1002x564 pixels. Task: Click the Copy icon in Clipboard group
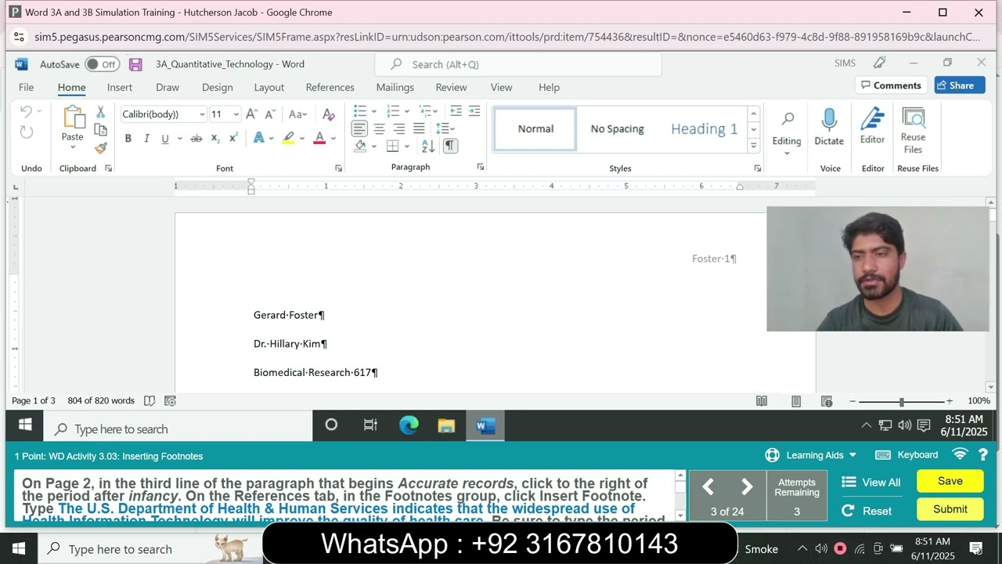coord(100,130)
